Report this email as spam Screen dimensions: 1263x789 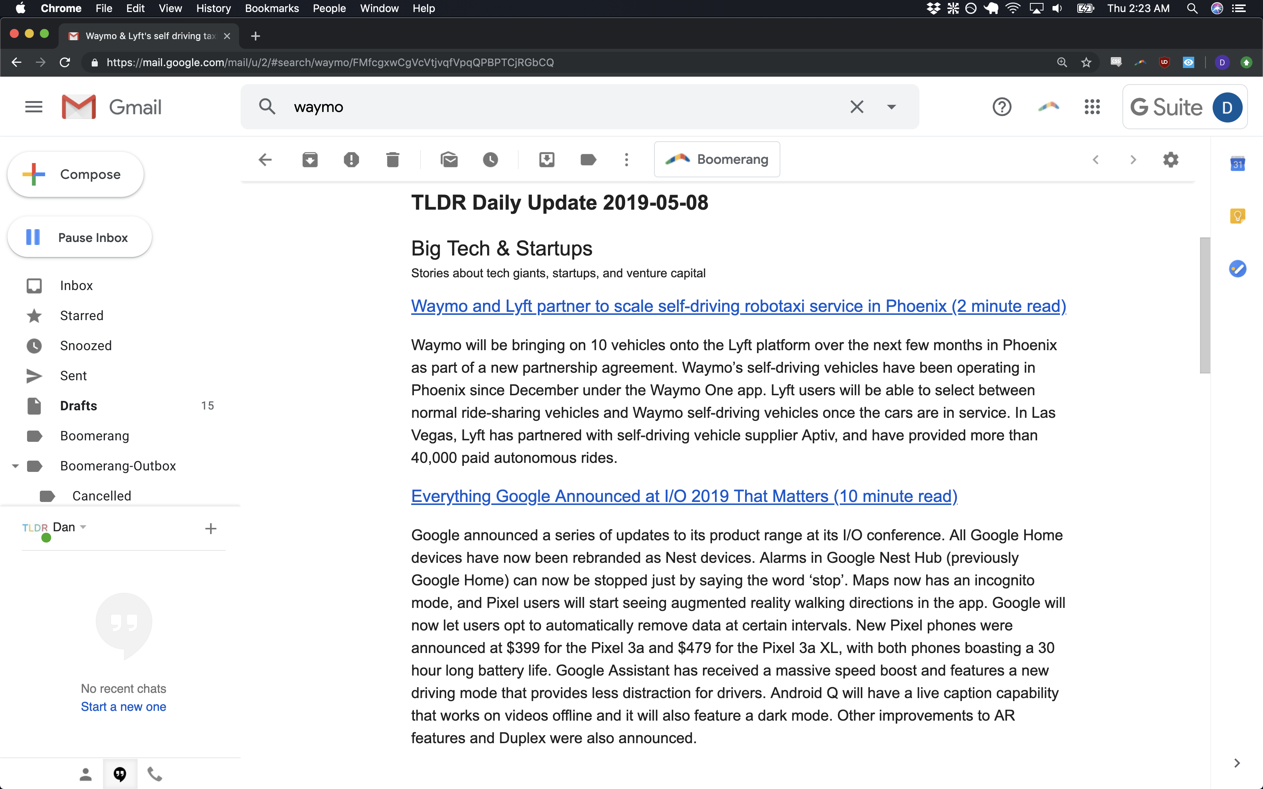(x=352, y=160)
